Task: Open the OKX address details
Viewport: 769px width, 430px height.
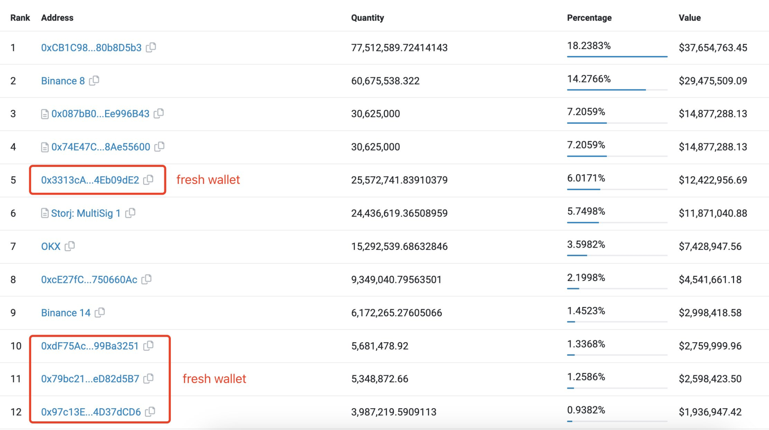Action: pos(50,246)
